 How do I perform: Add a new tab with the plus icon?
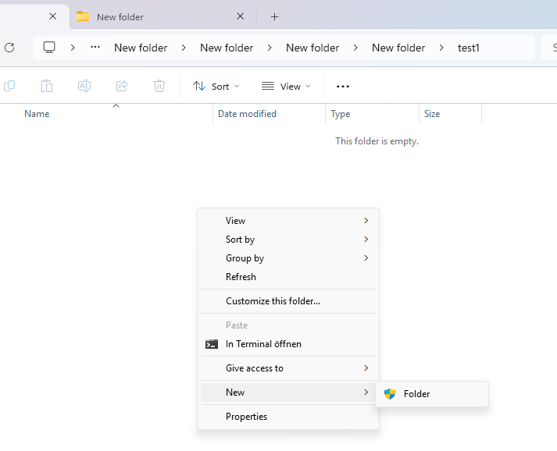(x=274, y=16)
